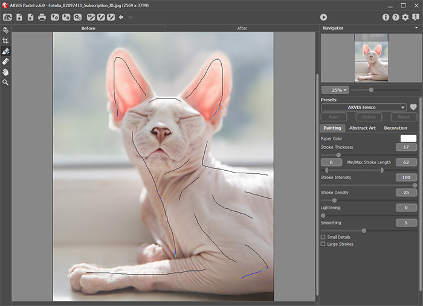
Task: Collapse the Navigator panel arrow
Action: click(416, 28)
